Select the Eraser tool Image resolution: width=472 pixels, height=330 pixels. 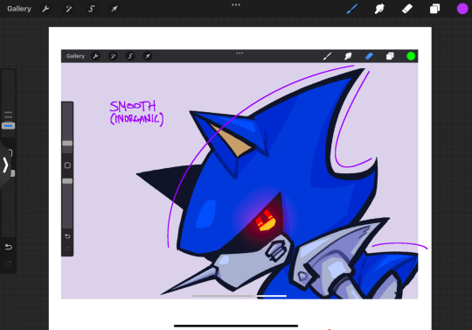(x=407, y=9)
